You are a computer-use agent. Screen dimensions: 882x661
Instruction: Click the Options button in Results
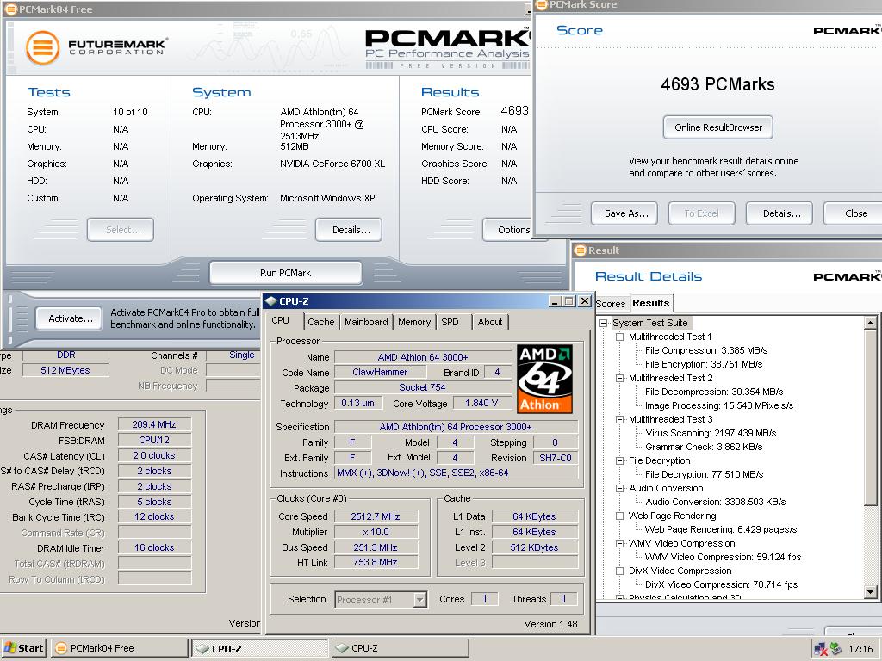[x=507, y=230]
